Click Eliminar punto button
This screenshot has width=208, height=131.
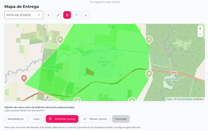coord(62,119)
